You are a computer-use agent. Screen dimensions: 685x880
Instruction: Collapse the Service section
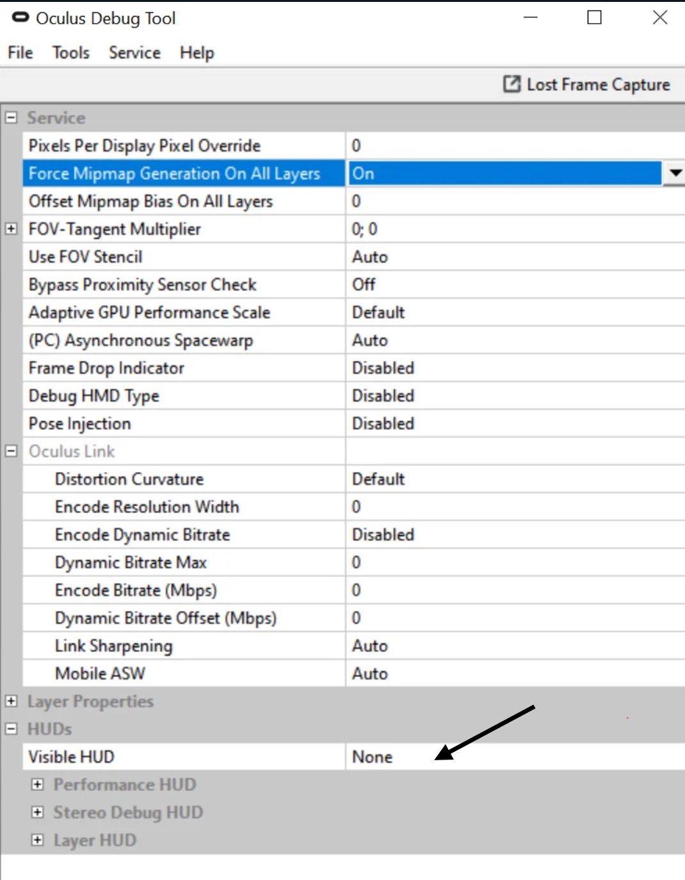coord(11,118)
